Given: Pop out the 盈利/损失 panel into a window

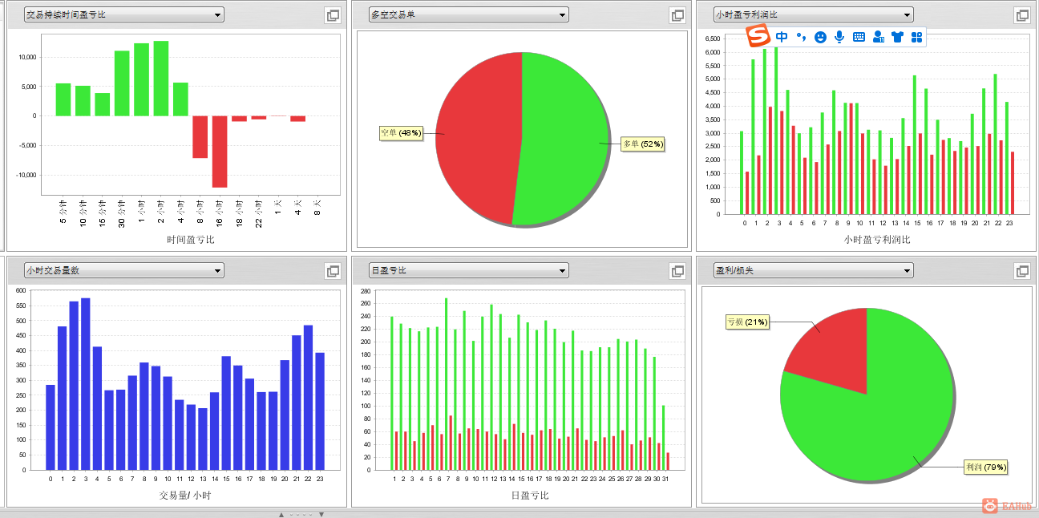Looking at the screenshot, I should (1022, 271).
